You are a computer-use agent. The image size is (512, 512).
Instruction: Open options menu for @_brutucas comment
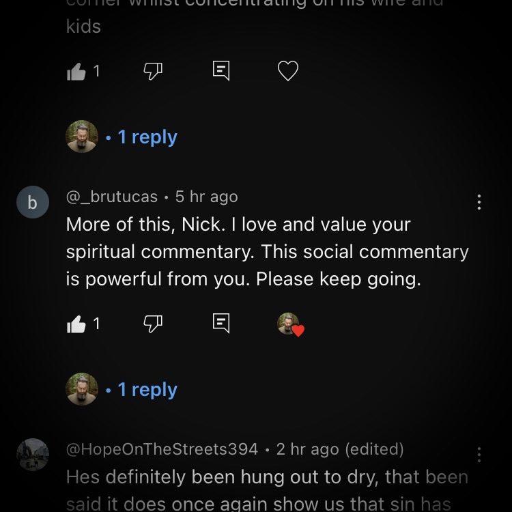(x=479, y=202)
